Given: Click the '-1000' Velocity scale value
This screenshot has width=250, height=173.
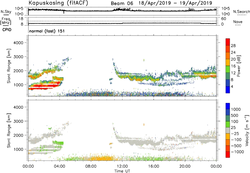Looking at the screenshot, I should (x=237, y=152).
